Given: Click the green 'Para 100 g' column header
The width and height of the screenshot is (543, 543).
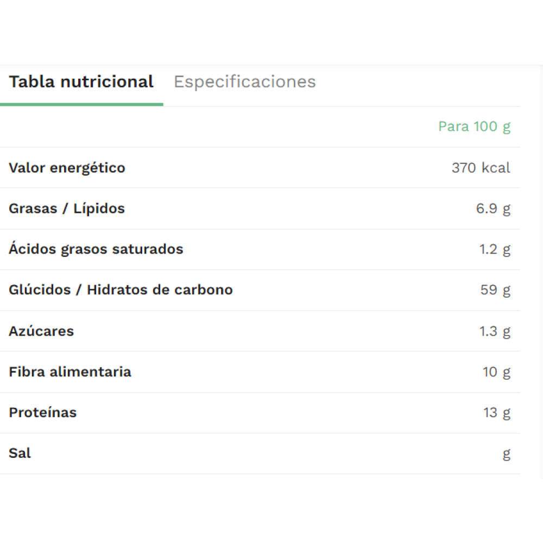Looking at the screenshot, I should pos(474,127).
